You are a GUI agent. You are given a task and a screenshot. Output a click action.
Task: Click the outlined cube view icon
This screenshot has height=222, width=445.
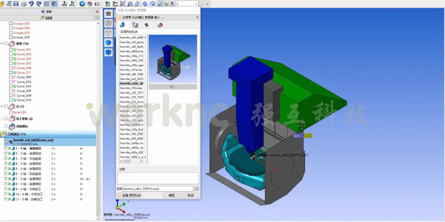pyautogui.click(x=109, y=33)
